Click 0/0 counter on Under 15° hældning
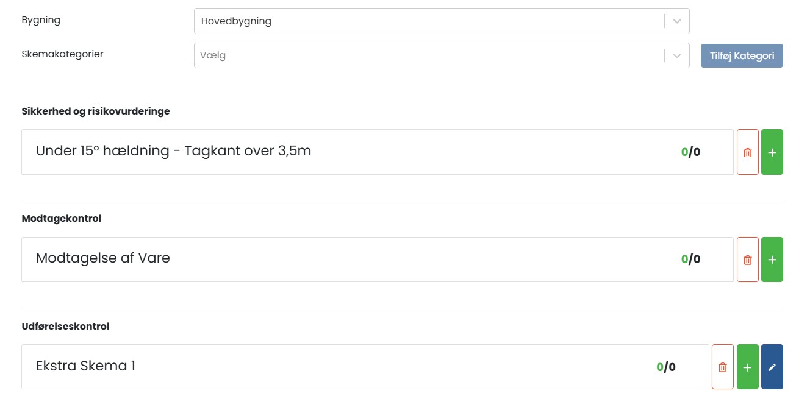This screenshot has height=396, width=810. pos(690,152)
